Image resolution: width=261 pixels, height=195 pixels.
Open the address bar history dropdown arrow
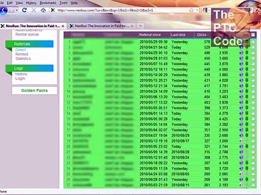coord(197,10)
